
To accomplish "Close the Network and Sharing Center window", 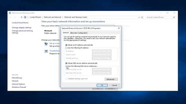I will coord(174,13).
